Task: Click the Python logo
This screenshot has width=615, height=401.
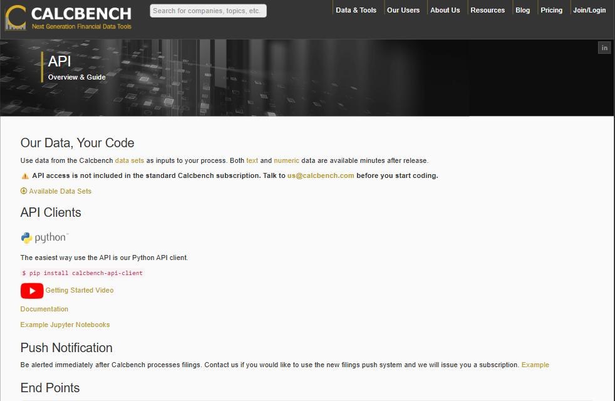Action: pos(44,237)
